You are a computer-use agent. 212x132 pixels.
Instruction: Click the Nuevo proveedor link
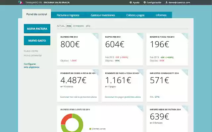coord(33,55)
